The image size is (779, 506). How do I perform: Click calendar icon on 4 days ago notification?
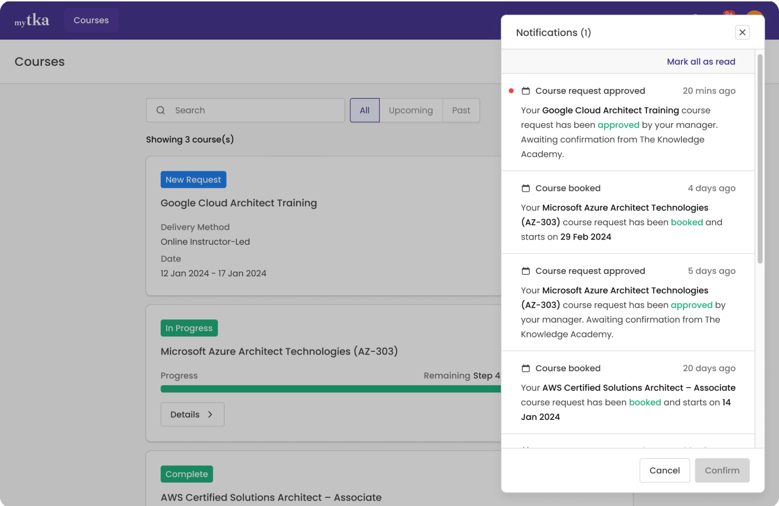[525, 188]
